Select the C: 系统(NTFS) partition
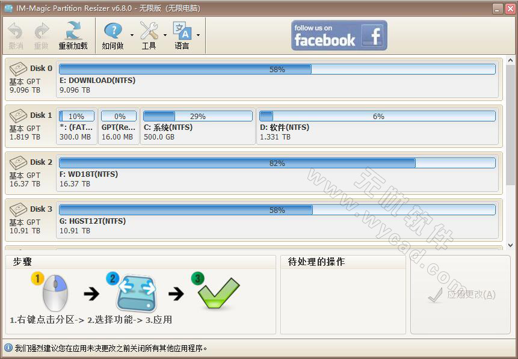Viewport: 518px width, 359px height. point(198,126)
